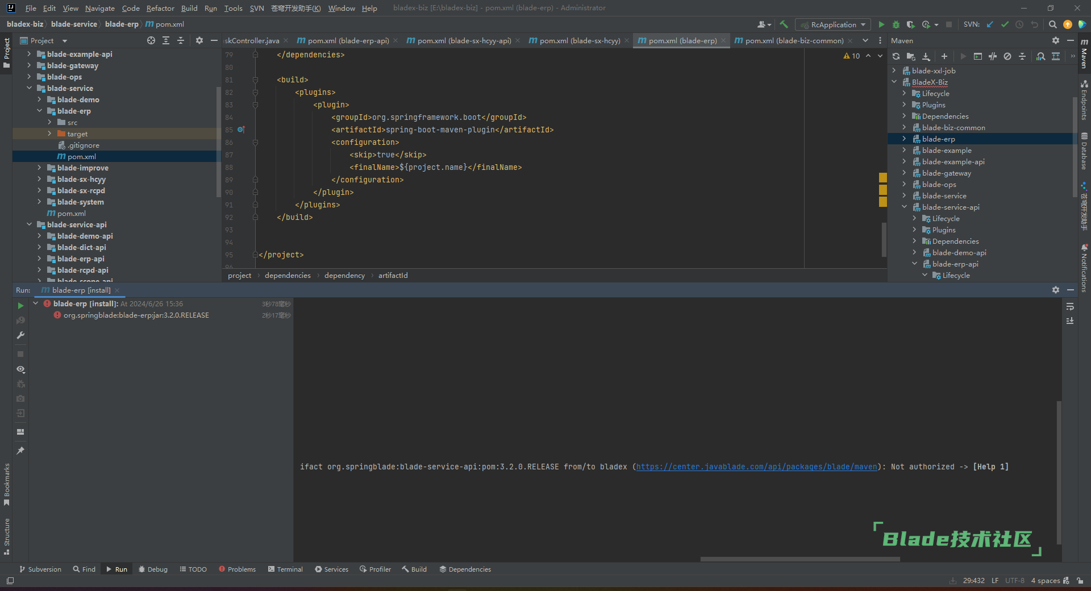Collapse all nodes in the Maven tool window

click(x=1022, y=56)
